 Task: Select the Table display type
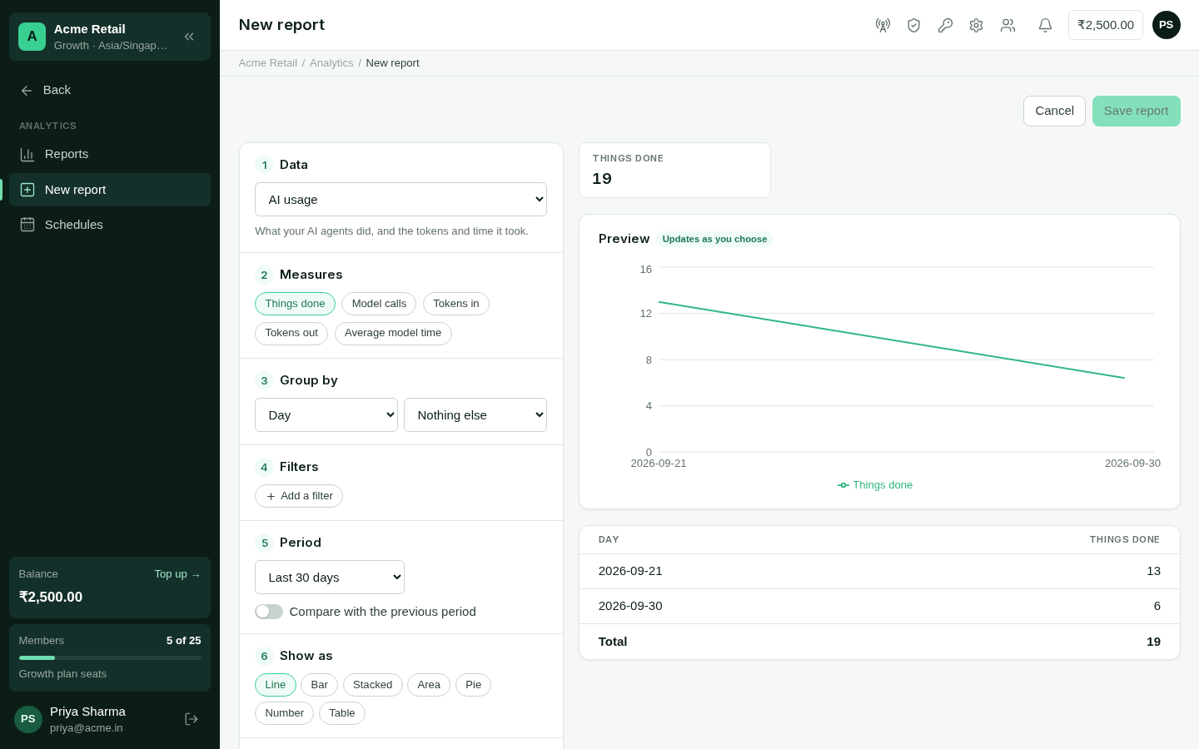pyautogui.click(x=342, y=713)
